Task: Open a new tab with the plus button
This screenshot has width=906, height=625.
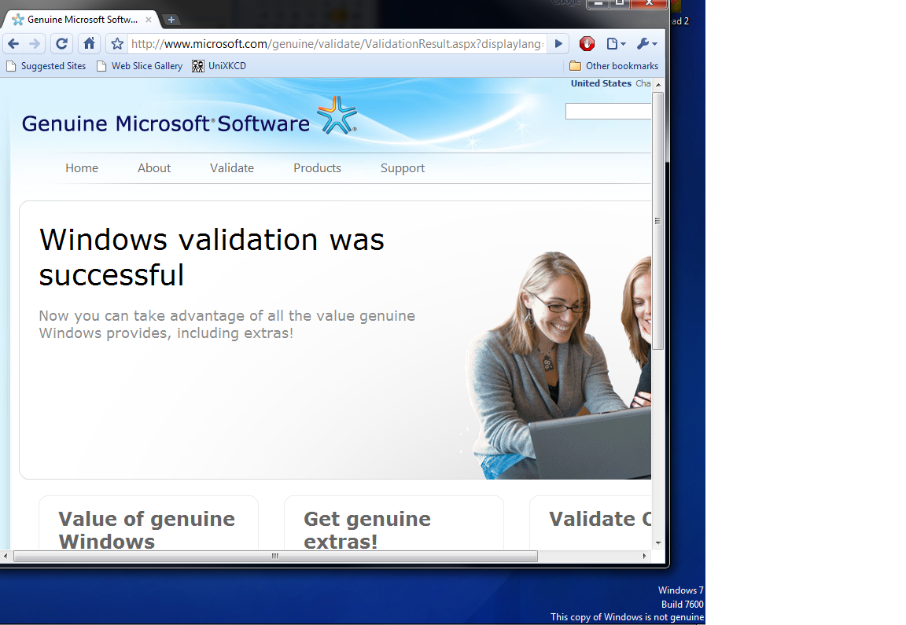Action: 171,20
